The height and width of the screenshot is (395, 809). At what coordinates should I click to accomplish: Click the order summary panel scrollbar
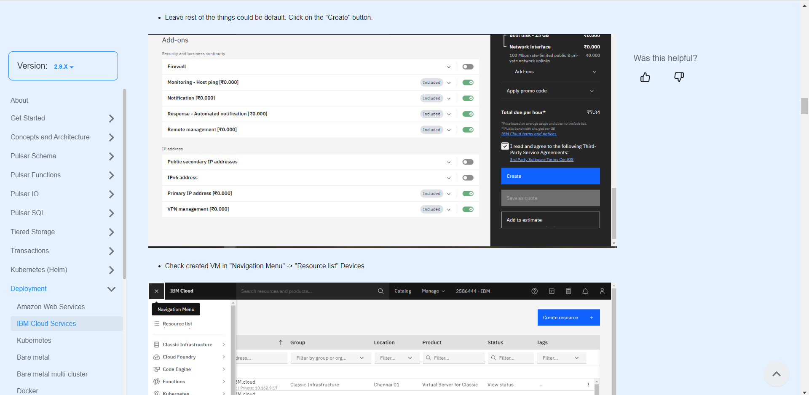(x=614, y=214)
